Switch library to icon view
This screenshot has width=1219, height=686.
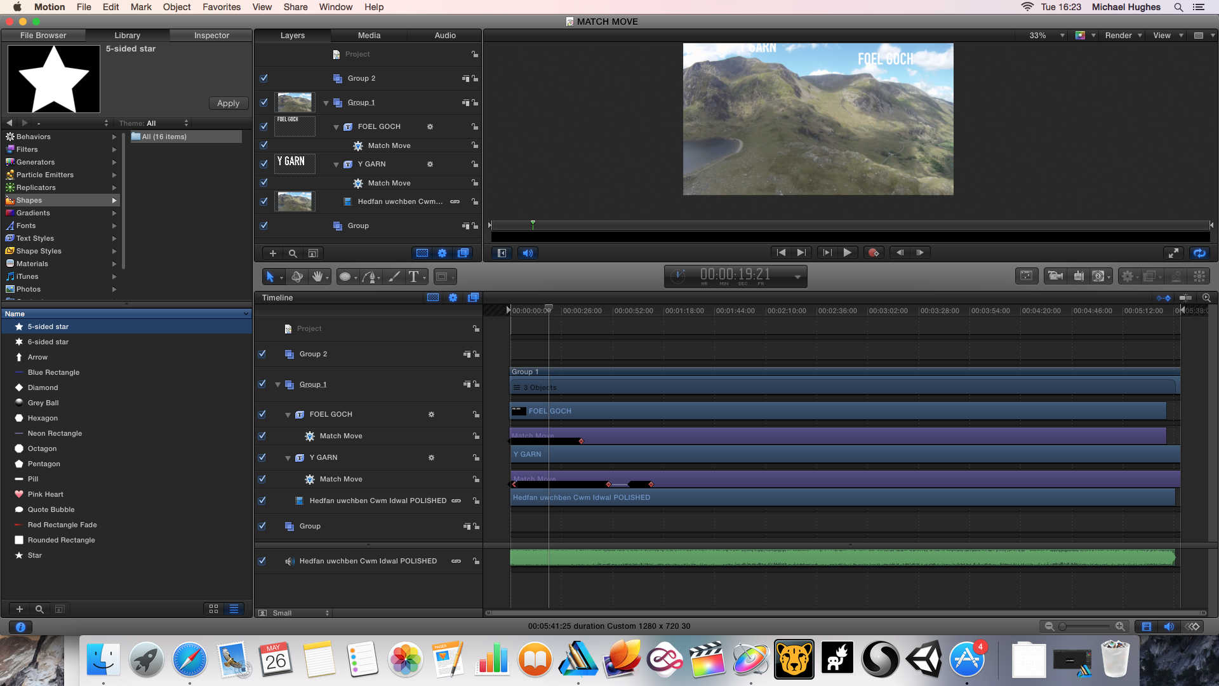[213, 609]
